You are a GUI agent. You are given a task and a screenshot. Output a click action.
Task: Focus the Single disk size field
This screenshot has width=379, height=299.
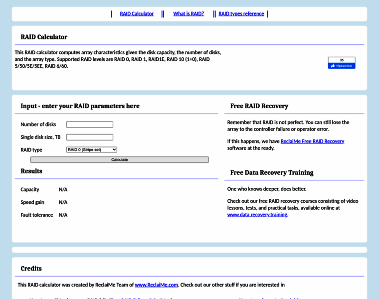[90, 137]
